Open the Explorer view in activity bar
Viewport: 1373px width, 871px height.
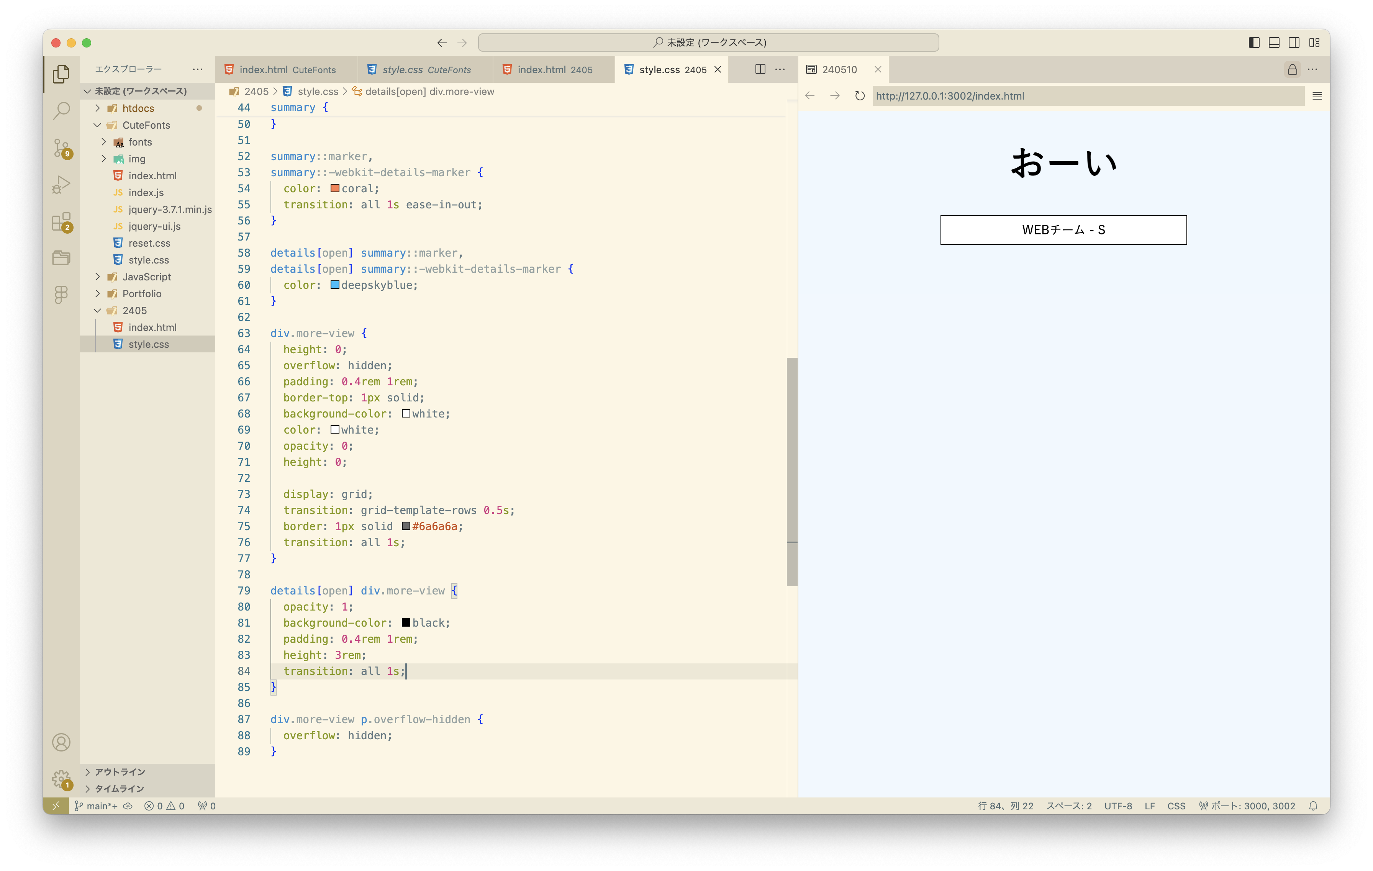[61, 74]
